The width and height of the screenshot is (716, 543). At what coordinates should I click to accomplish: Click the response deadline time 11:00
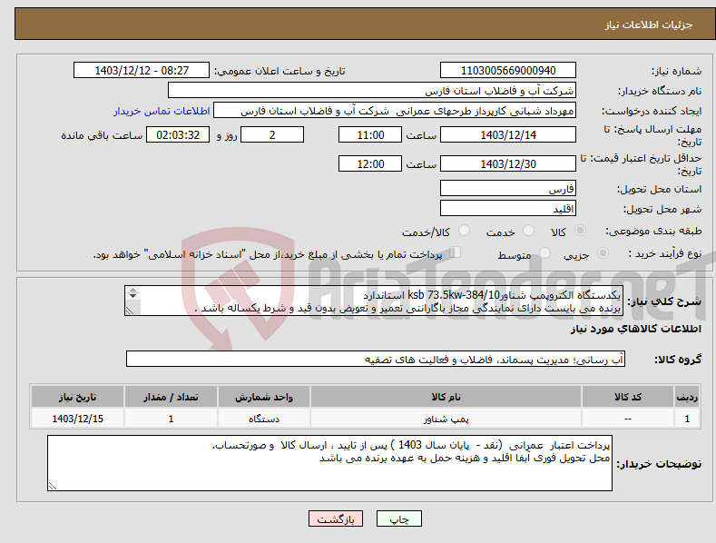[370, 134]
